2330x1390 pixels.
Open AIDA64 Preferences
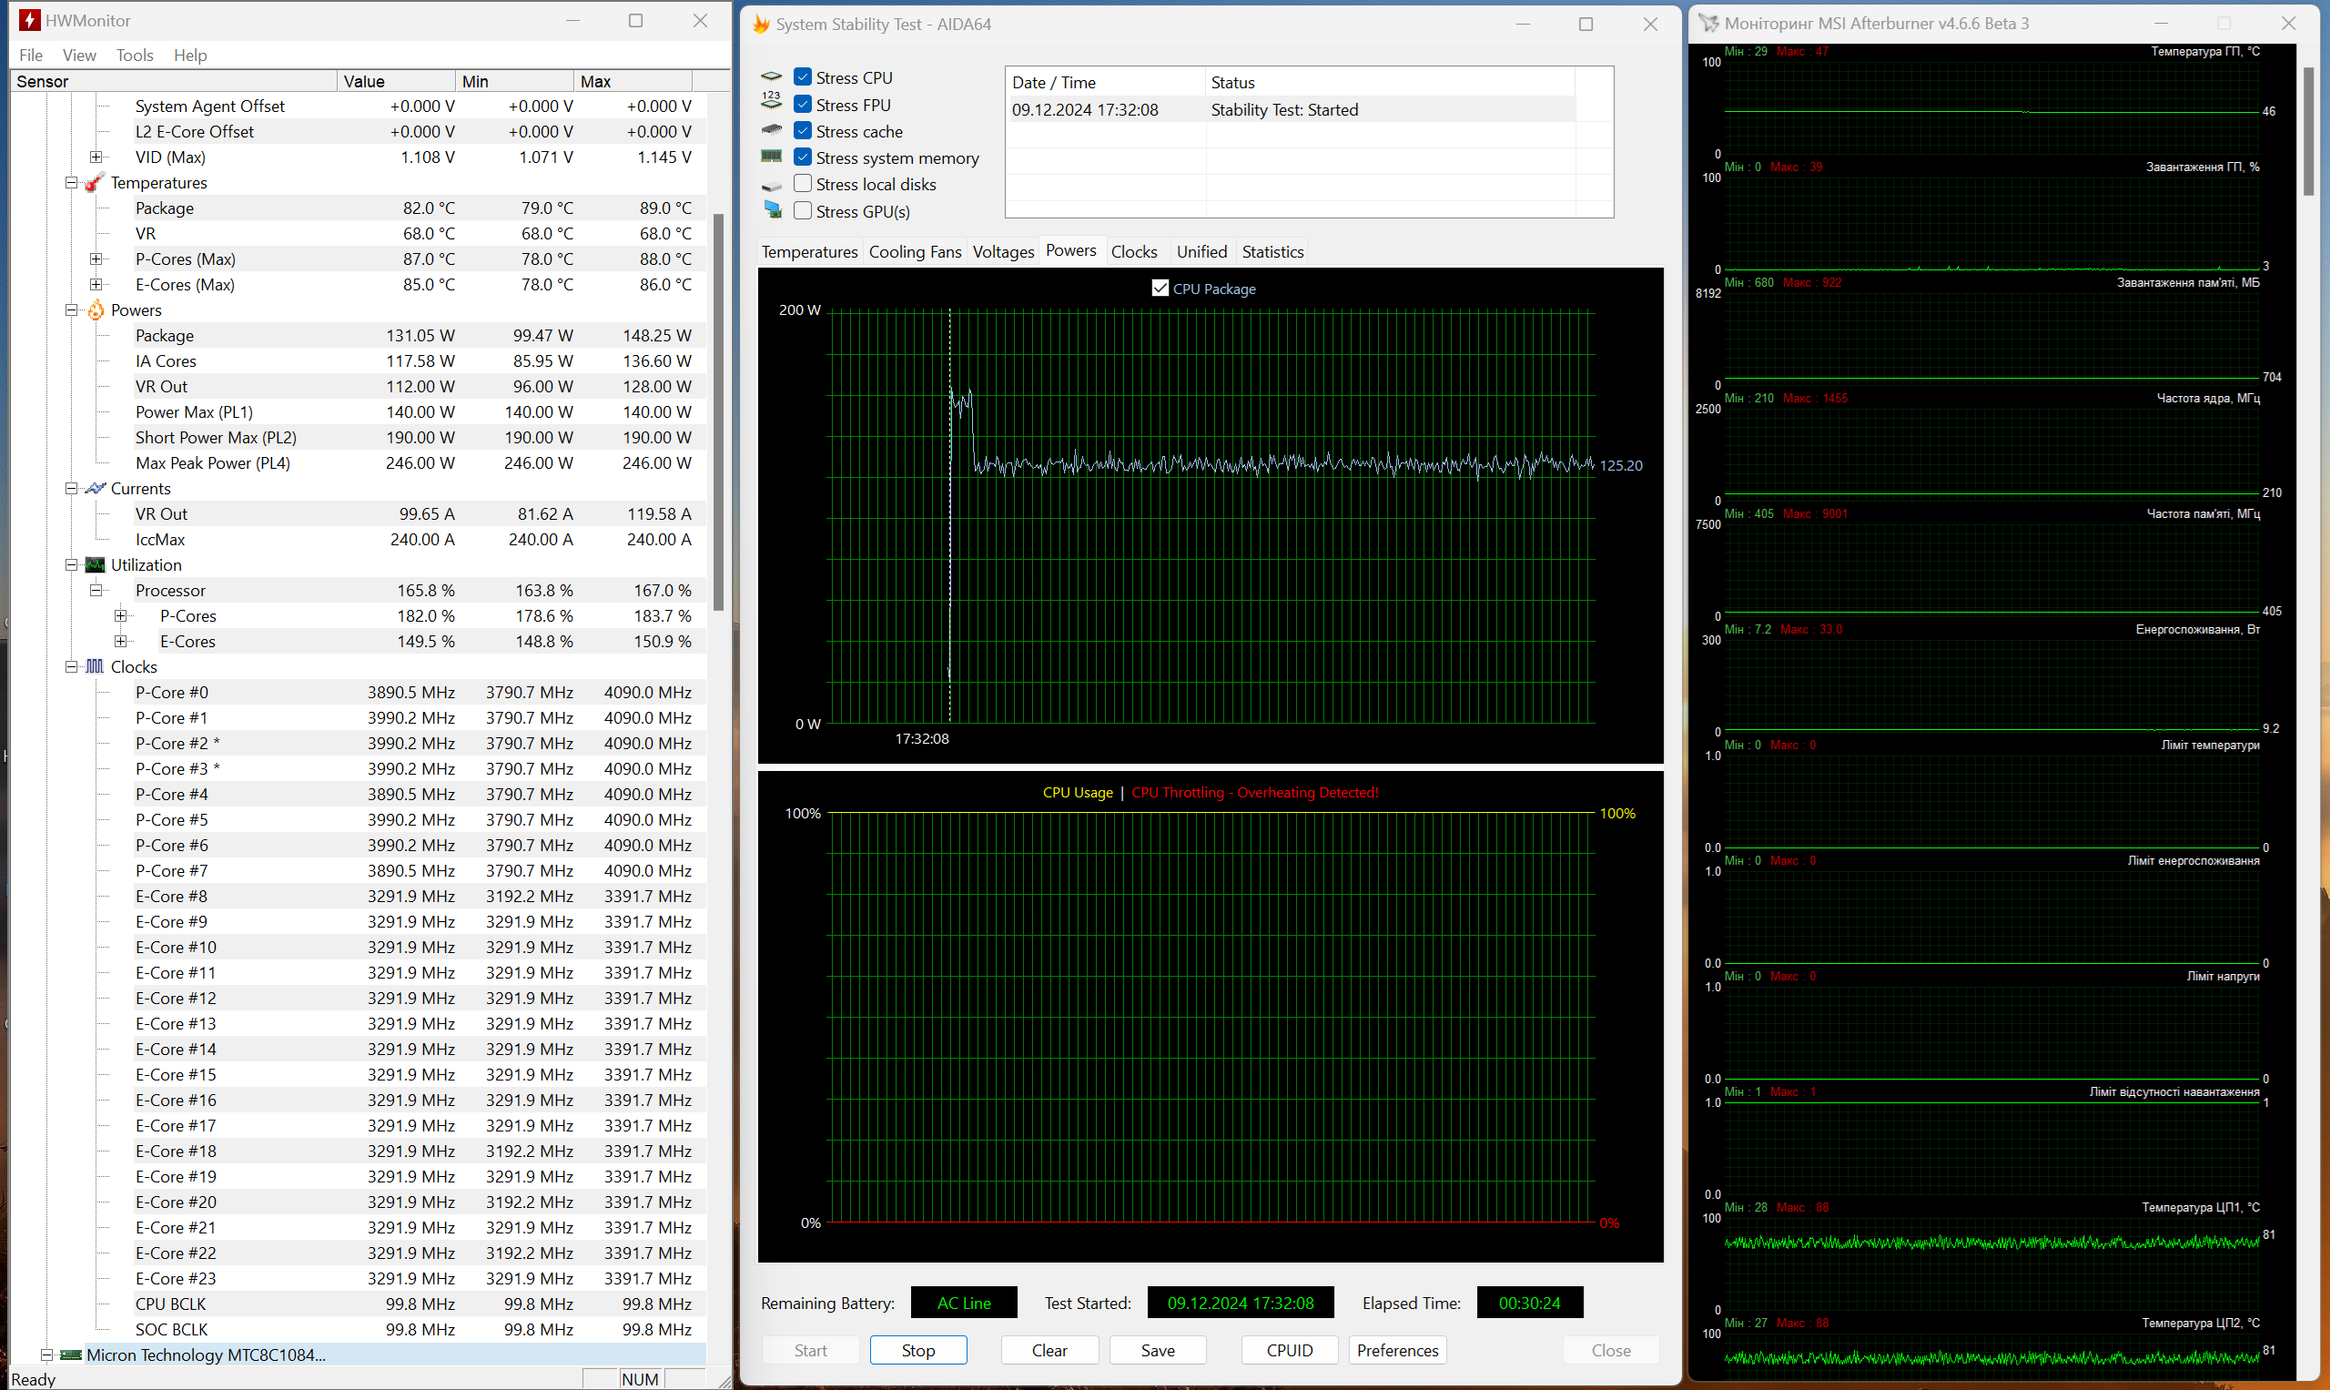coord(1396,1350)
